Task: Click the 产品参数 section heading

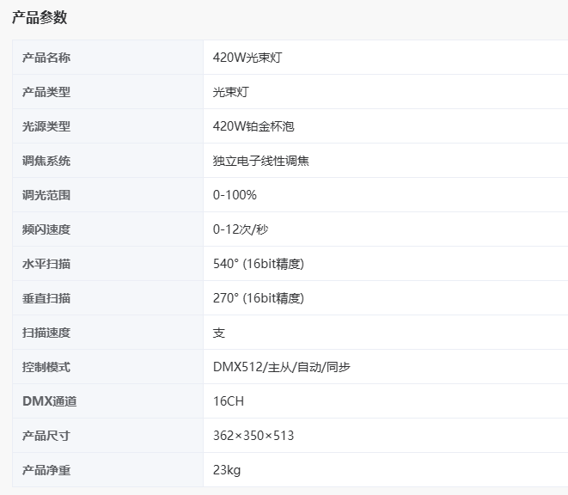Action: [x=40, y=17]
